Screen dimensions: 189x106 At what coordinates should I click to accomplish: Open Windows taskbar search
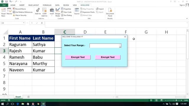click(x=7, y=104)
